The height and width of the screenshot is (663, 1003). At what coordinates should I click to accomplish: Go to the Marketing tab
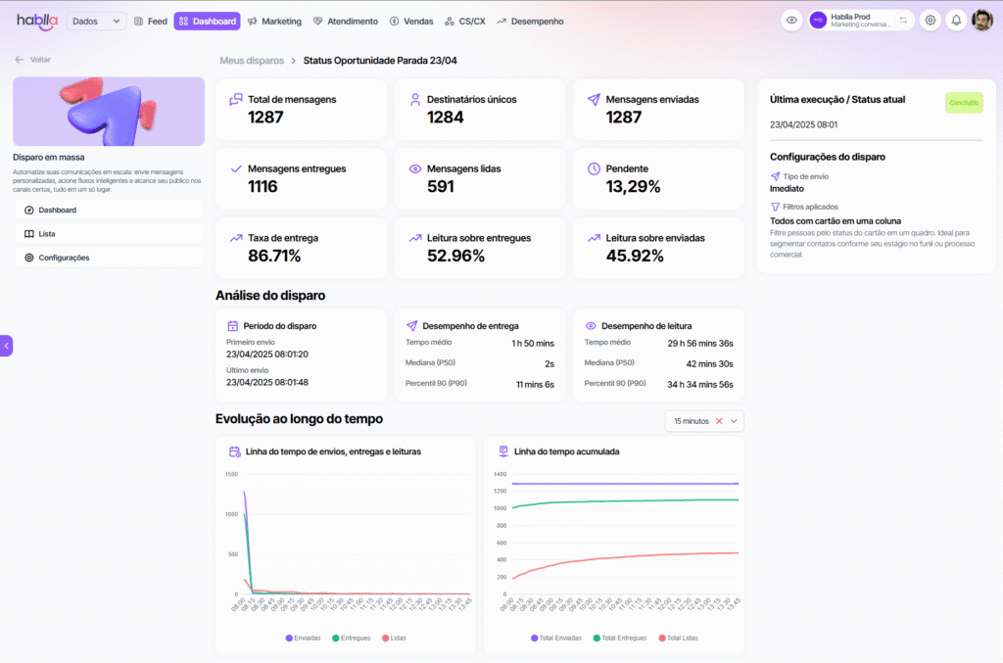click(274, 21)
